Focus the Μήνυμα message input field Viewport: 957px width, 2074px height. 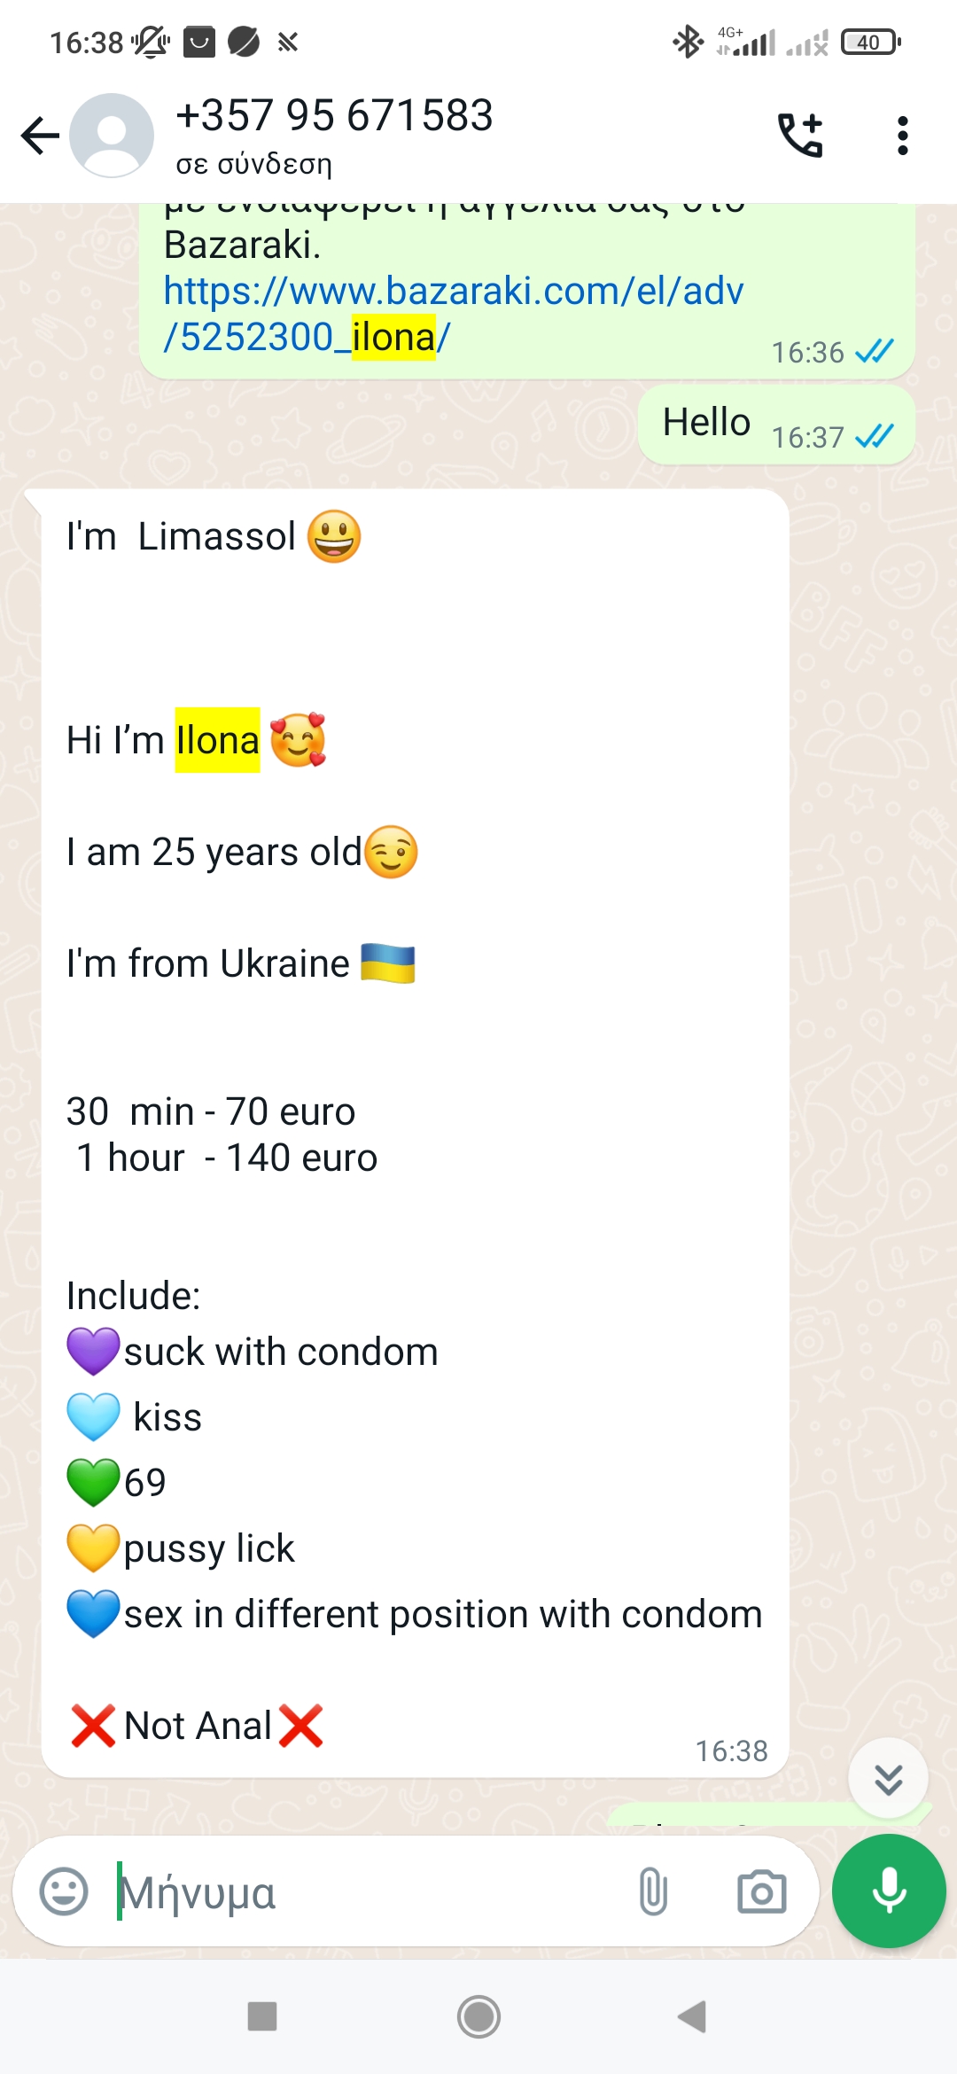pos(372,1892)
